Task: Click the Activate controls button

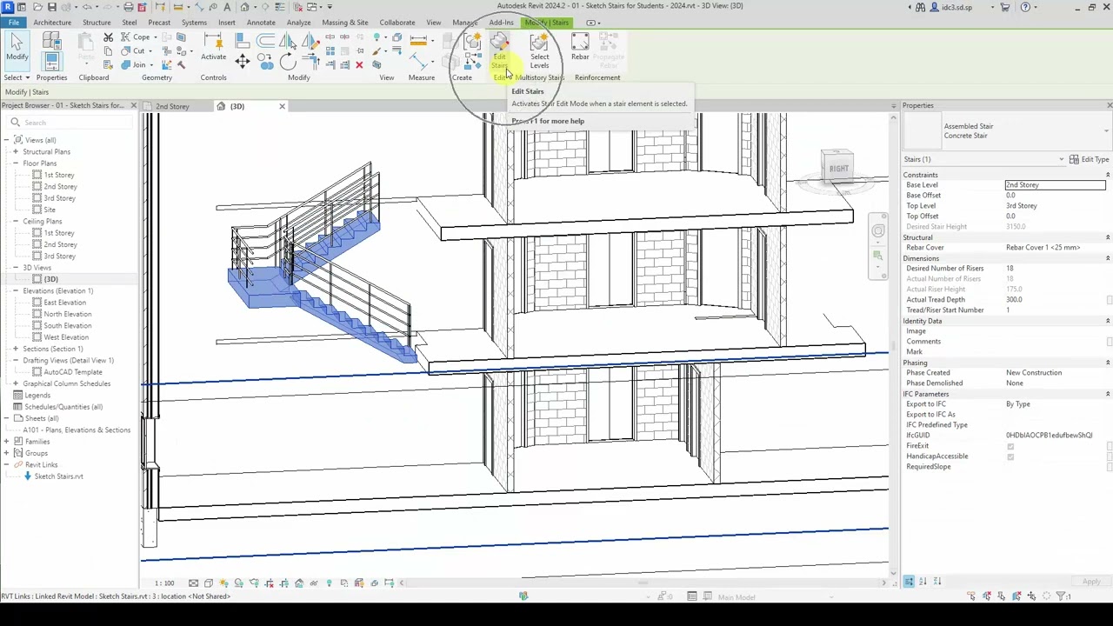Action: 213,48
